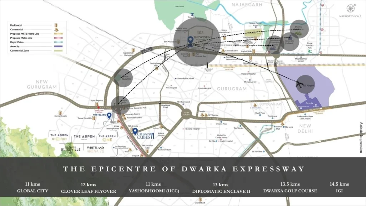Screen dimensions: 366x206
Task: Select the 11 kms Global City label
Action: tap(33, 188)
